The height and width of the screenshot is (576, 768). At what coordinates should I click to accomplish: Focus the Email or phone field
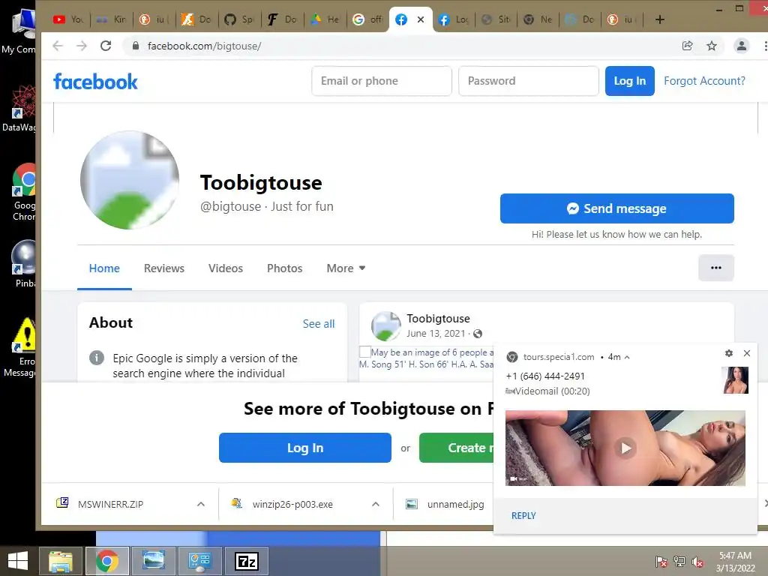[382, 81]
